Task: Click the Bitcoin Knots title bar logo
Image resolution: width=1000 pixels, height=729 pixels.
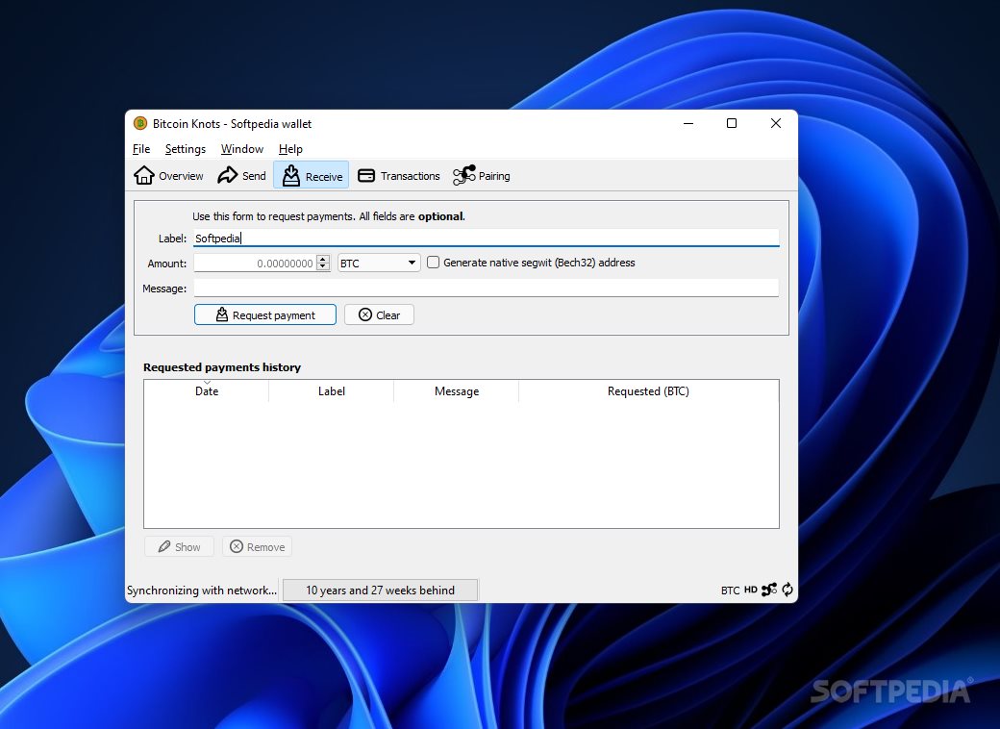Action: [x=140, y=123]
